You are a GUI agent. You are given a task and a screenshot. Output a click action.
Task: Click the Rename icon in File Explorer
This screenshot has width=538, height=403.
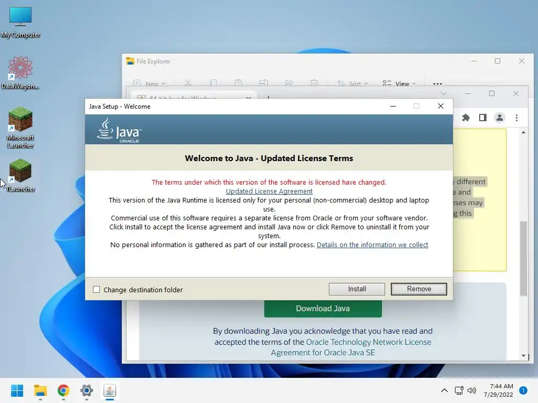pyautogui.click(x=264, y=83)
